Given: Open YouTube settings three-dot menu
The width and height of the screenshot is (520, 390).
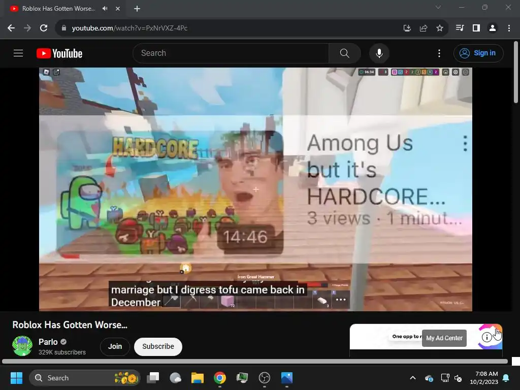Looking at the screenshot, I should (x=439, y=53).
